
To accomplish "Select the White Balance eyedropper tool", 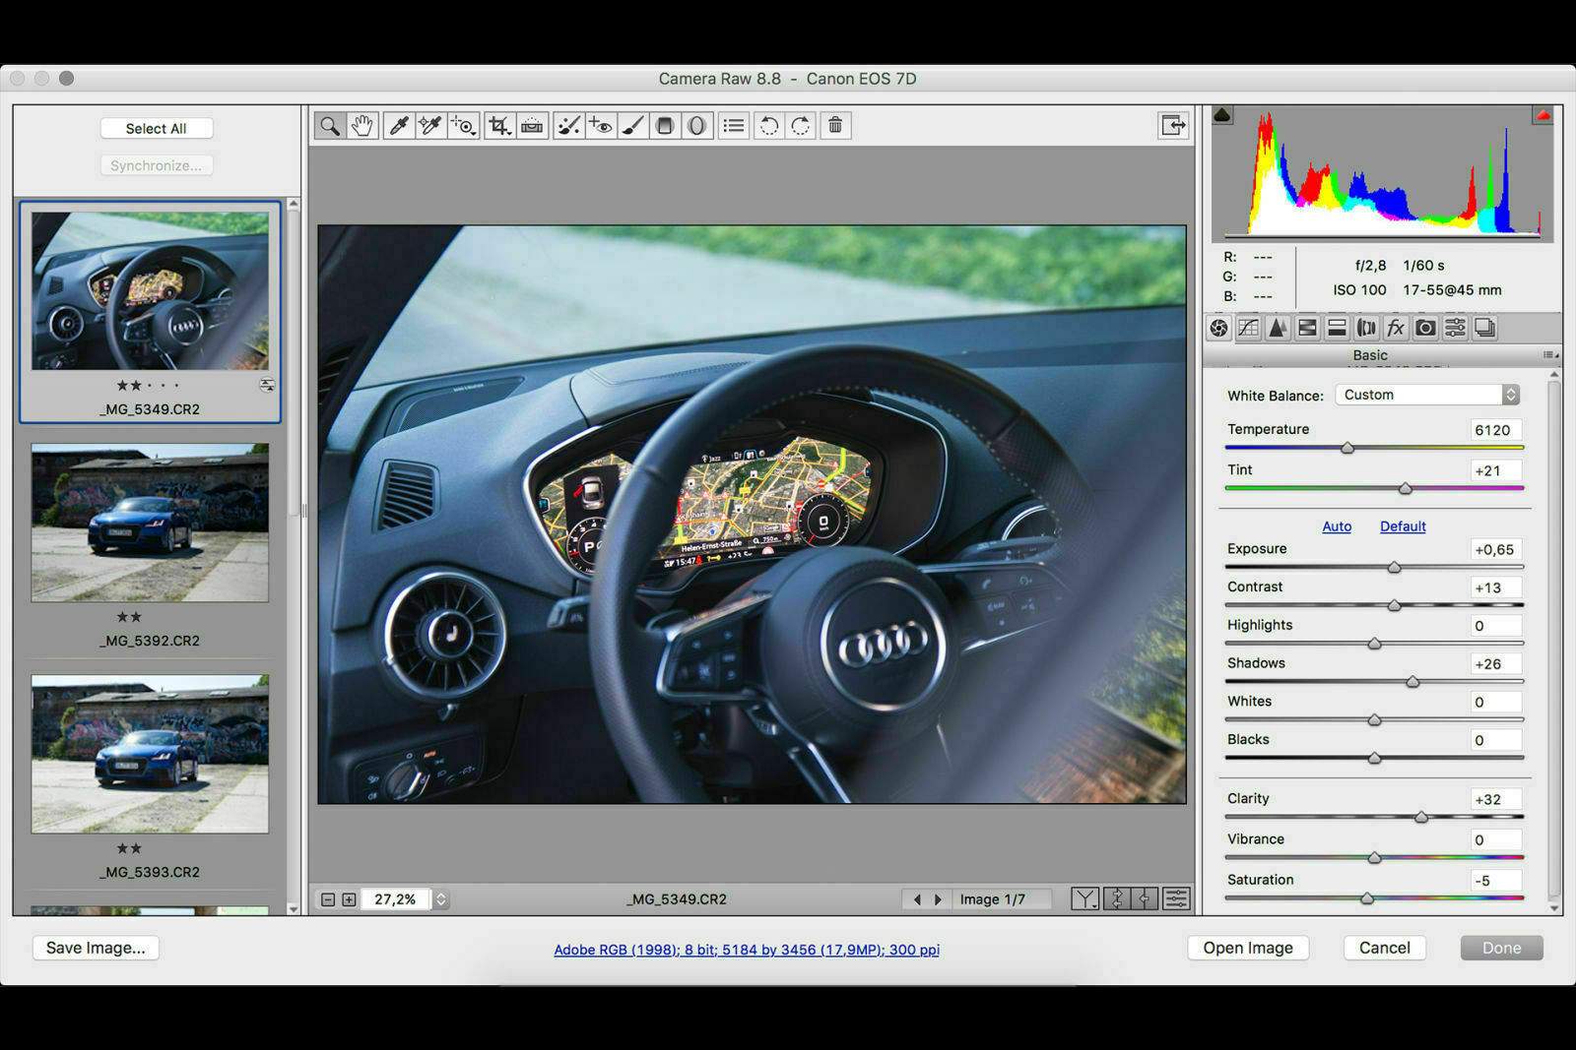I will 398,126.
